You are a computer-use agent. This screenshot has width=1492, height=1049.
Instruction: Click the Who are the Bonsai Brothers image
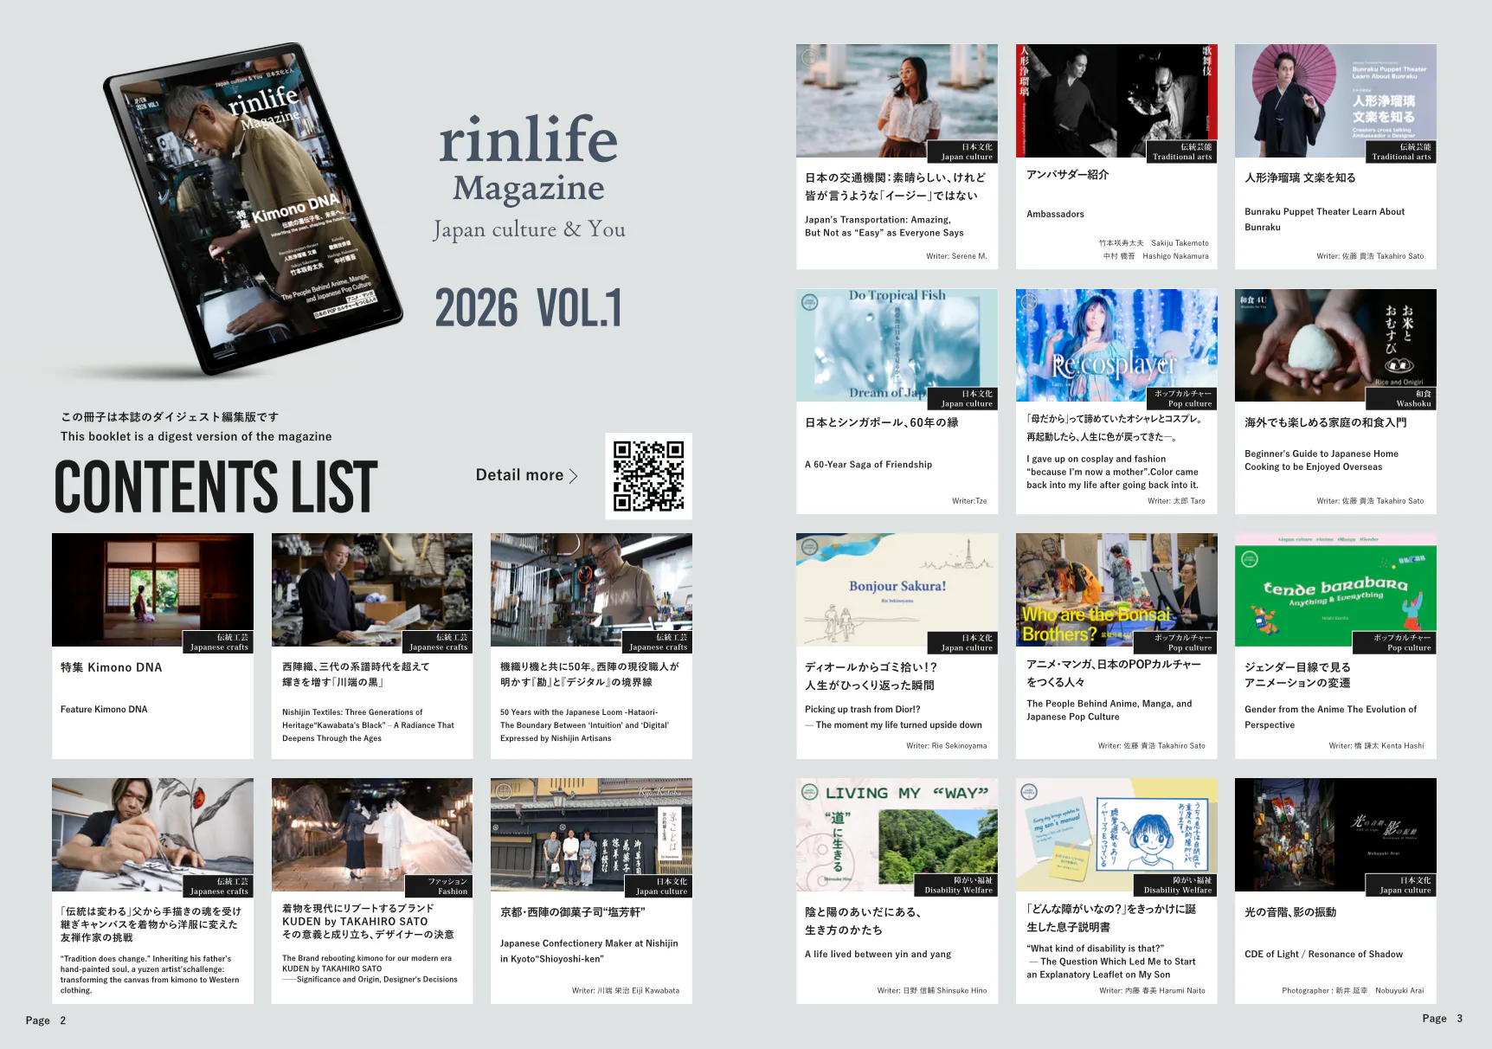[1116, 589]
